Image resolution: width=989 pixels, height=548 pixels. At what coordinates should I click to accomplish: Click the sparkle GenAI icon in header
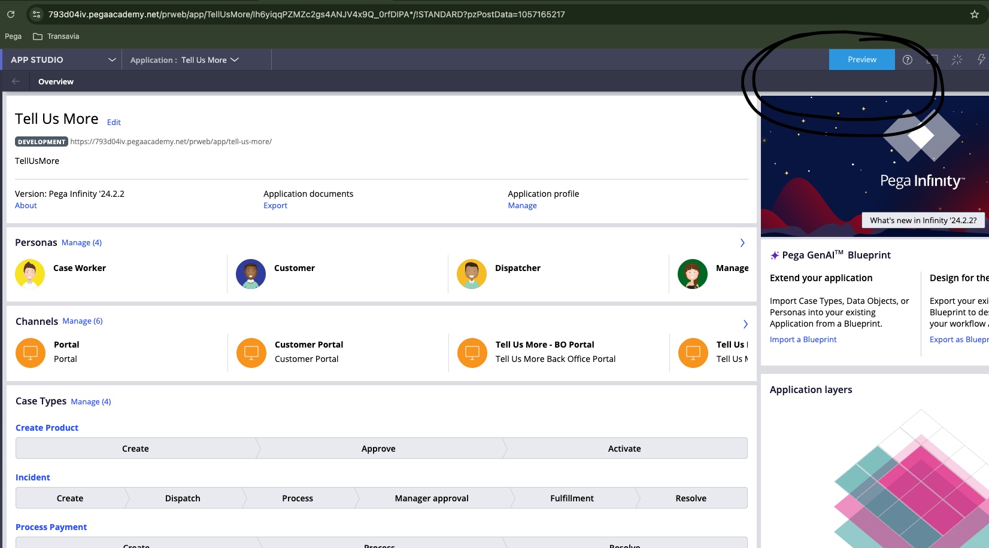click(x=957, y=60)
